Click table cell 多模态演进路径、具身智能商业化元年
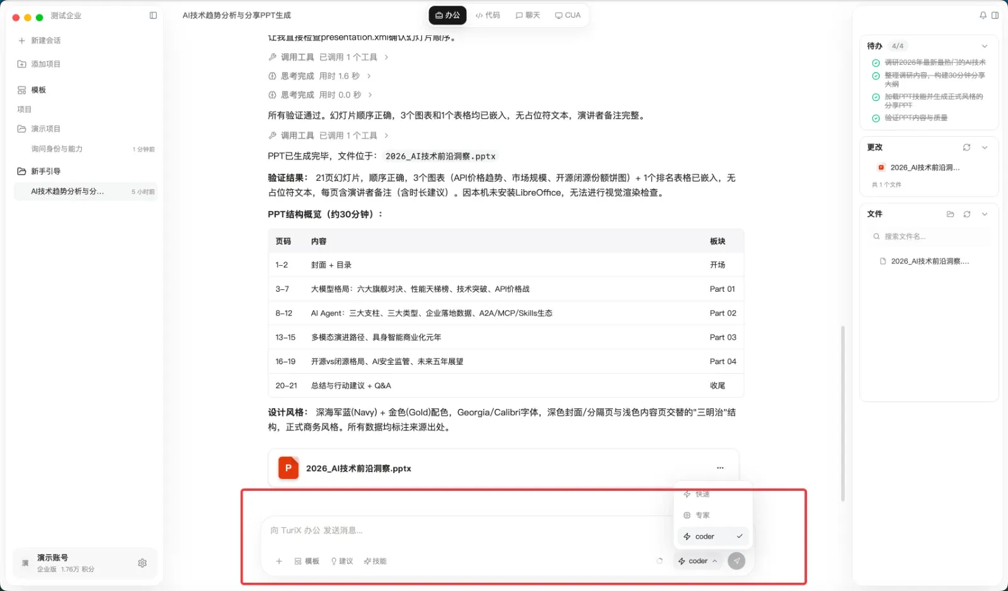This screenshot has width=1008, height=591. [x=376, y=338]
